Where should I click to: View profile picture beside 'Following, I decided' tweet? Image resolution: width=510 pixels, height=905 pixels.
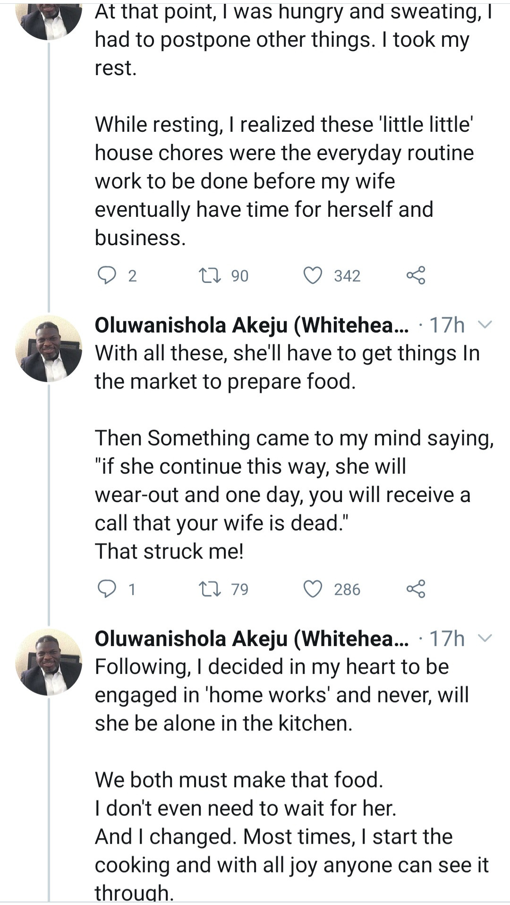coord(49,662)
